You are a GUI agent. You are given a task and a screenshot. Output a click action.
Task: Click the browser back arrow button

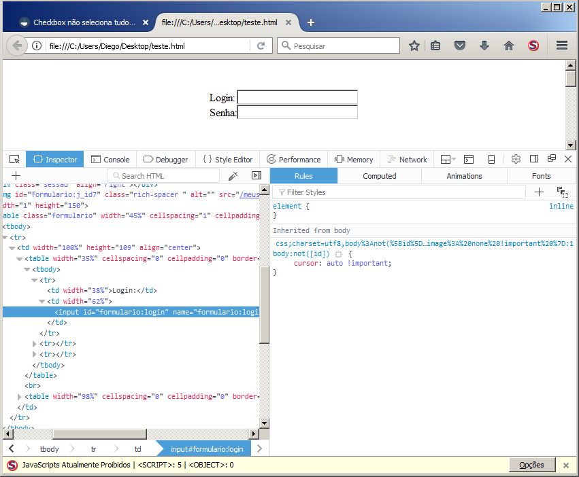(x=16, y=46)
